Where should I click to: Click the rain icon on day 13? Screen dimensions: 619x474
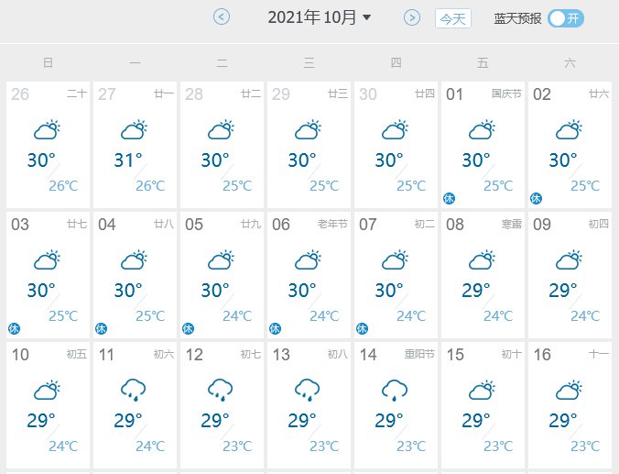point(308,390)
